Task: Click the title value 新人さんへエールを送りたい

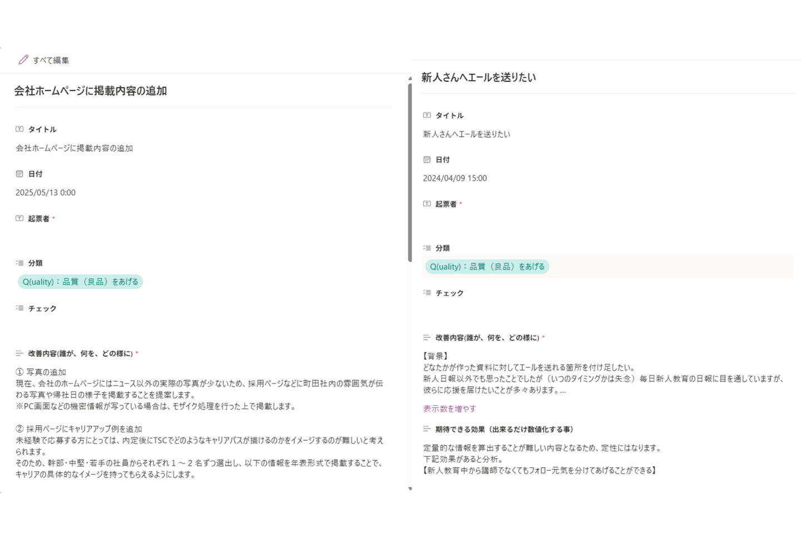Action: (466, 134)
